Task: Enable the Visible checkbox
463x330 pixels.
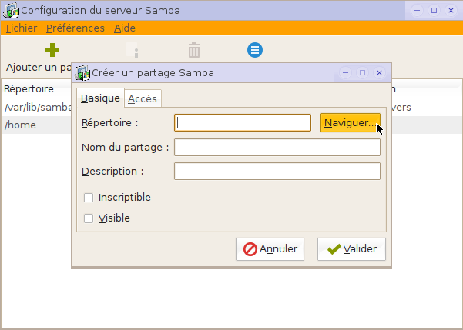Action: click(89, 218)
